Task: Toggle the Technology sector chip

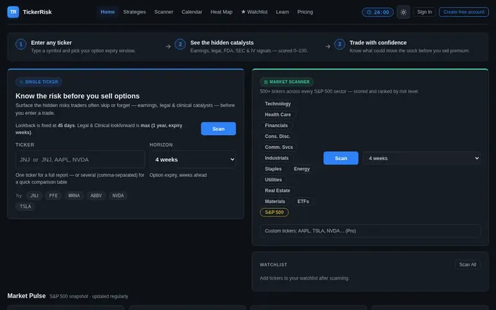Action: click(278, 104)
